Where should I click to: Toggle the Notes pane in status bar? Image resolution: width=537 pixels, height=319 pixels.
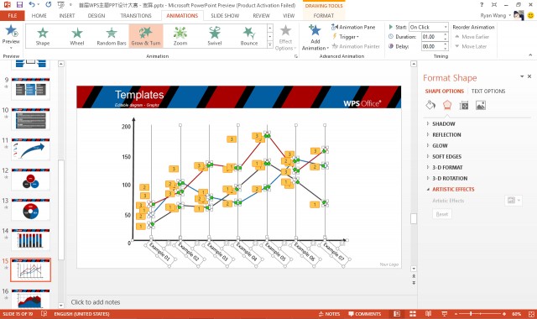329,314
